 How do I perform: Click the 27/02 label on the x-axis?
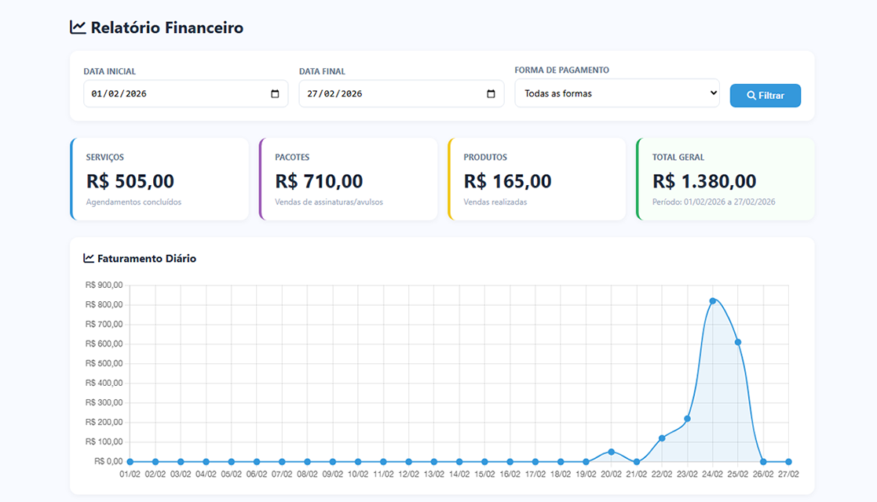point(789,474)
